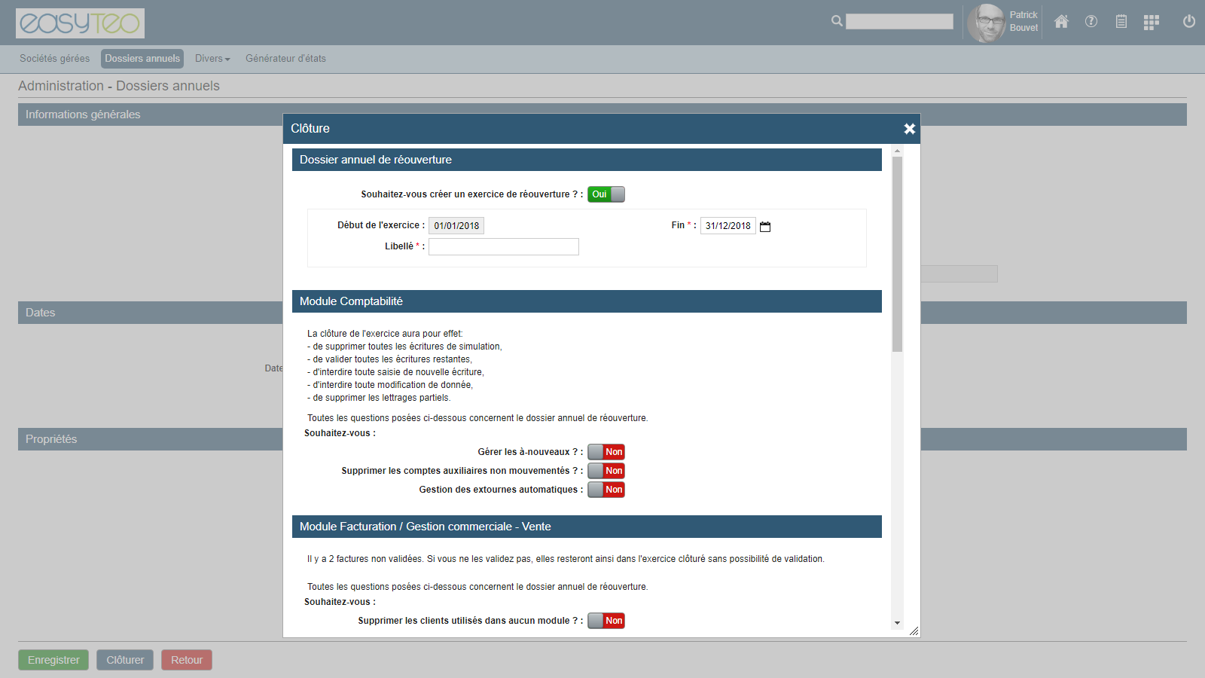Click the red Retour button
The height and width of the screenshot is (678, 1205).
coord(187,660)
